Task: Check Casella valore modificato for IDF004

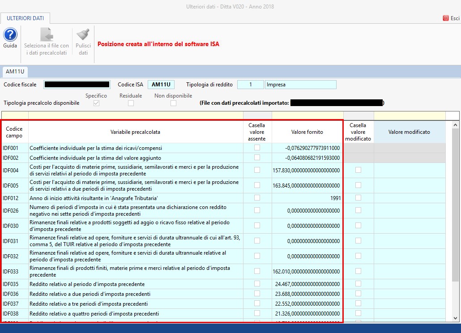Action: (358, 170)
